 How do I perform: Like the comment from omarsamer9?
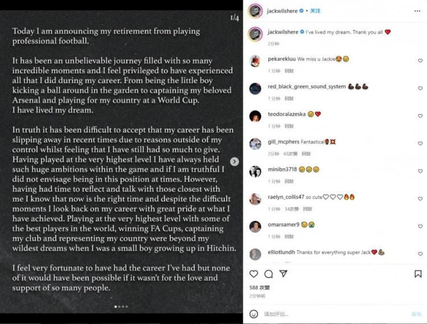click(x=420, y=226)
